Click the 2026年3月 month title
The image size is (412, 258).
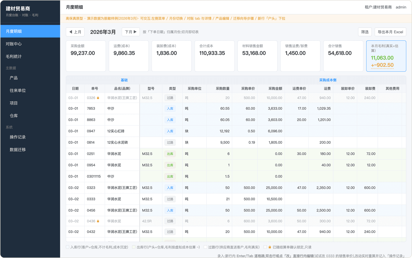[103, 32]
